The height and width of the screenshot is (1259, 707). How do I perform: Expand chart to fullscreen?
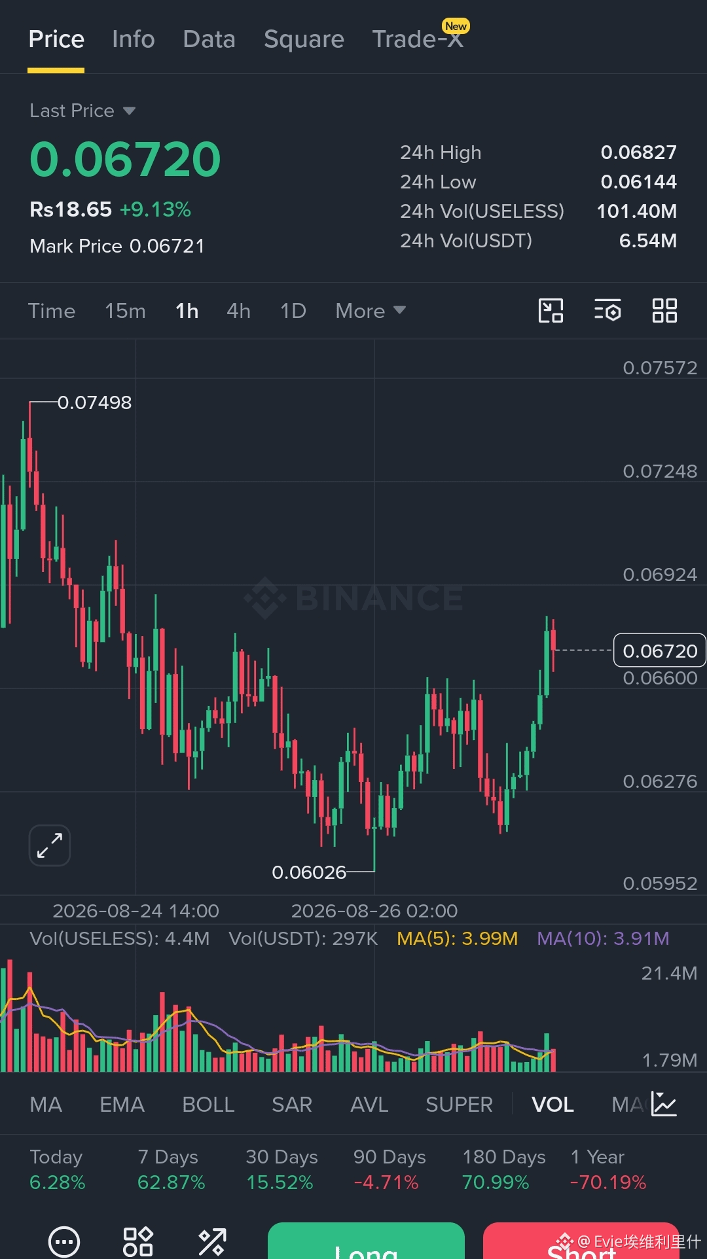click(x=50, y=845)
